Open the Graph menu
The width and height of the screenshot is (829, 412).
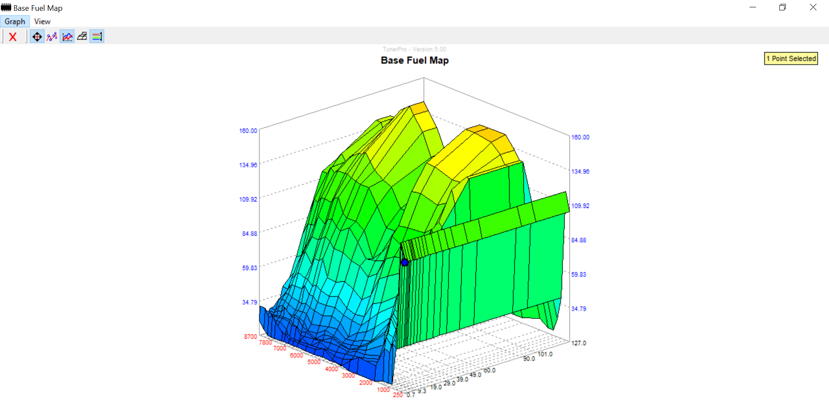[x=15, y=22]
